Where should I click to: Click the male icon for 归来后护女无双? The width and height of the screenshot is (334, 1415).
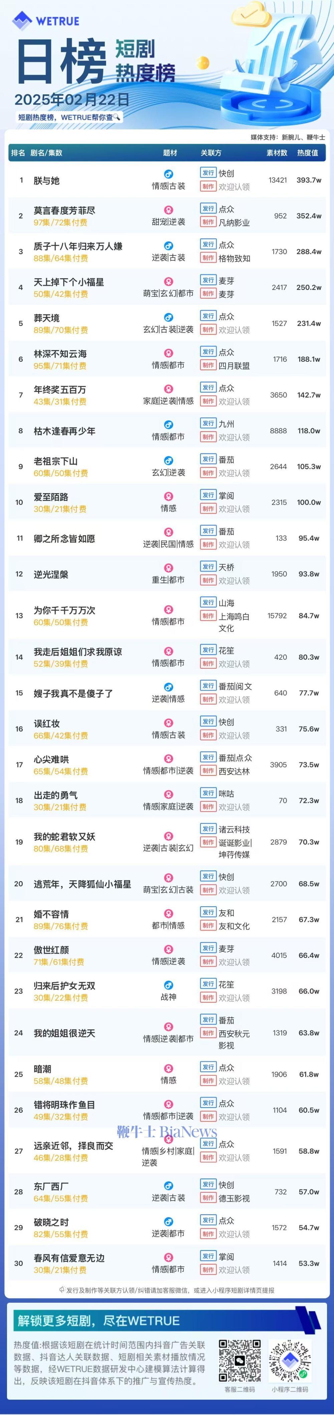[x=168, y=985]
